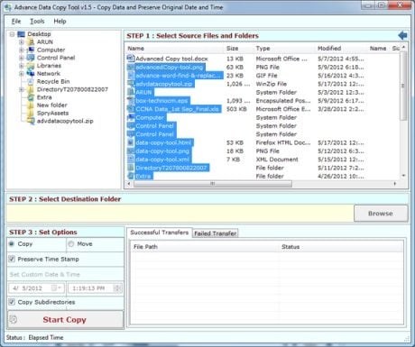Image resolution: width=415 pixels, height=347 pixels.
Task: Select the Recycle Bin icon in tree
Action: click(x=31, y=81)
